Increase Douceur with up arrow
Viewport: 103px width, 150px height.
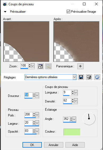[x=34, y=94]
